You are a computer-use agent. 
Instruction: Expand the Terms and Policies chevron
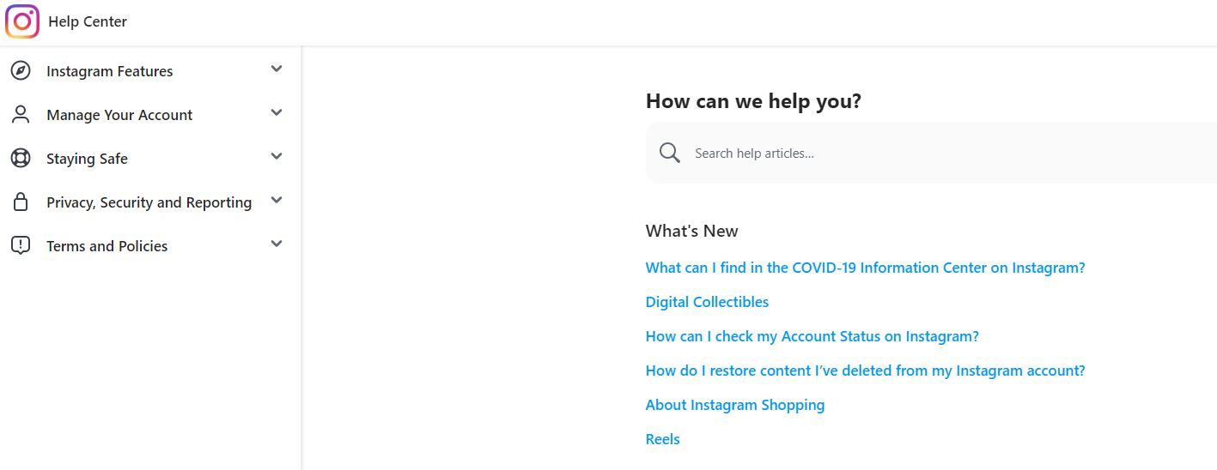click(x=277, y=244)
